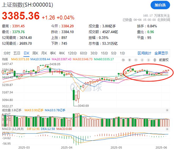Click the MA60:3335.17 label
This screenshot has height=152, width=174.
104,59
